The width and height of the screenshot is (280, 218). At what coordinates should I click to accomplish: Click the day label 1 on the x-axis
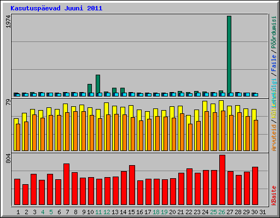pos(18,212)
